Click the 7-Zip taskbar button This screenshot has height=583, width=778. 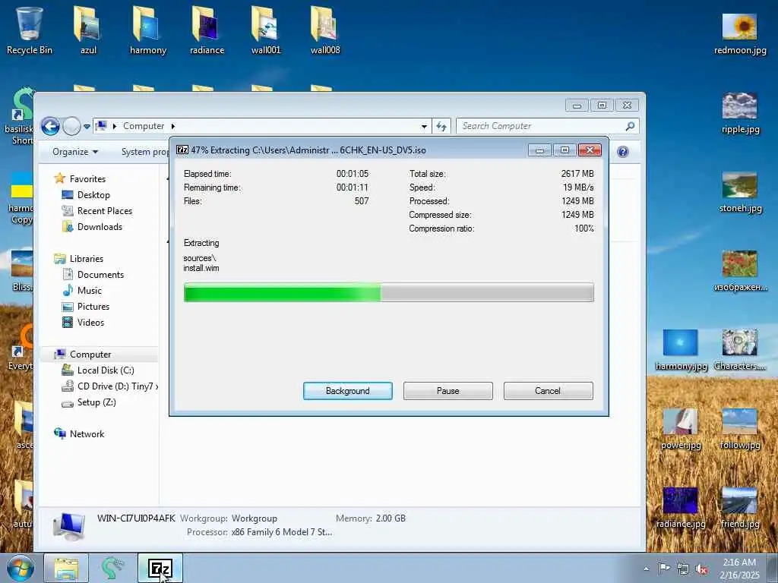(x=160, y=568)
